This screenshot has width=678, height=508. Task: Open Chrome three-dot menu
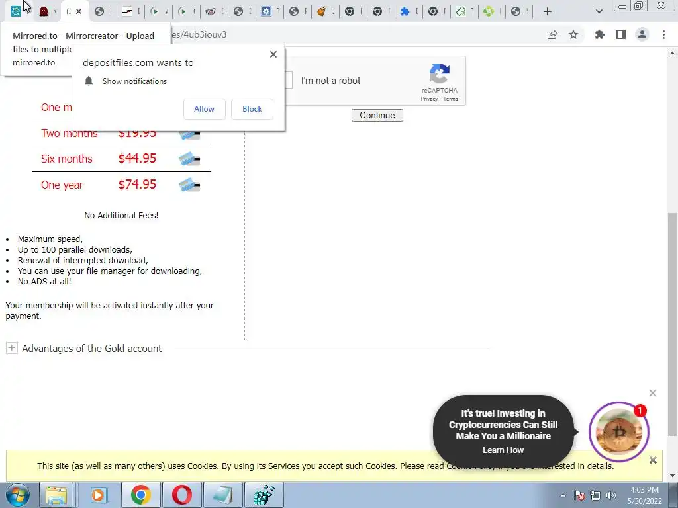click(663, 35)
